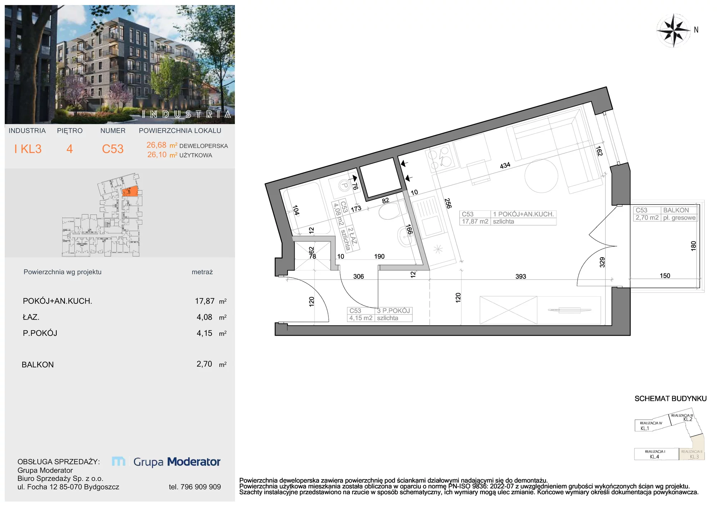Click the '2,70' balcony m² value in list

[x=204, y=364]
